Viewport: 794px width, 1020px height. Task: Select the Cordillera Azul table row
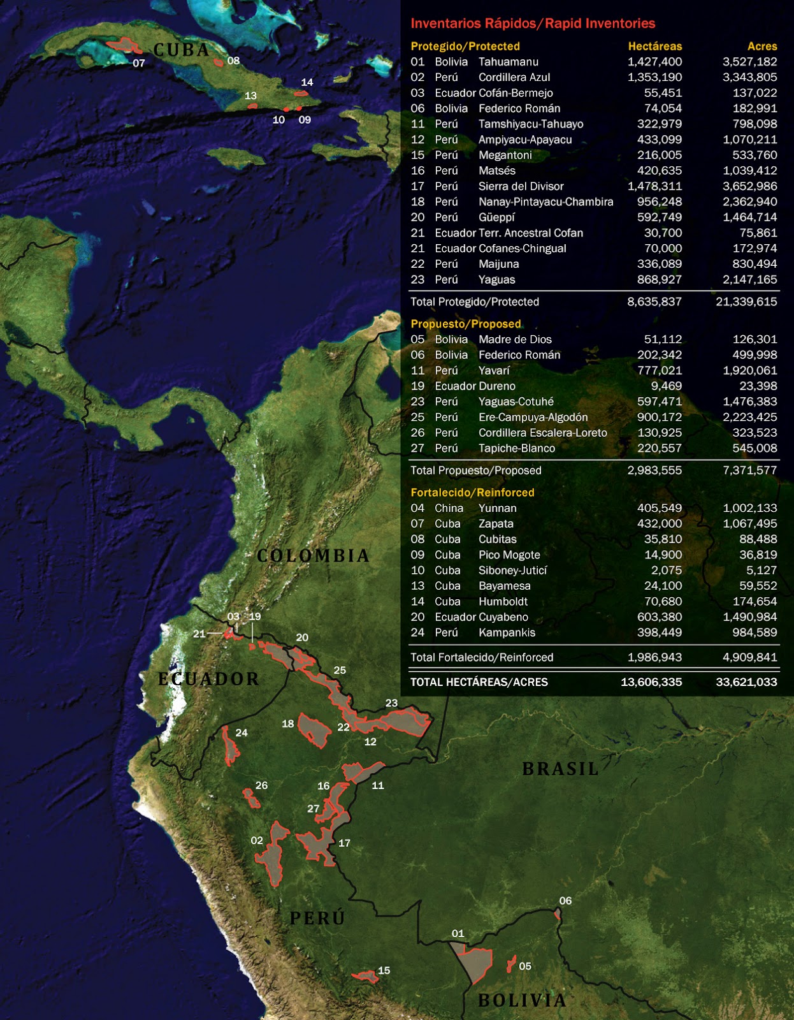[x=593, y=77]
